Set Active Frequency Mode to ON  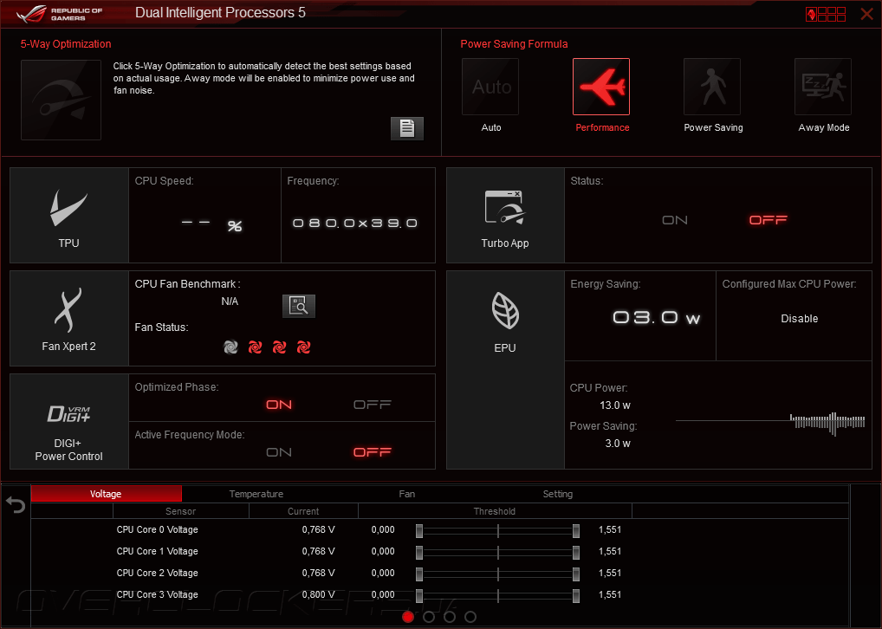[279, 452]
